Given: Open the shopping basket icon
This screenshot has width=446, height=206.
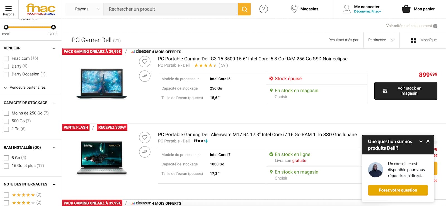Looking at the screenshot, I should click(x=406, y=9).
